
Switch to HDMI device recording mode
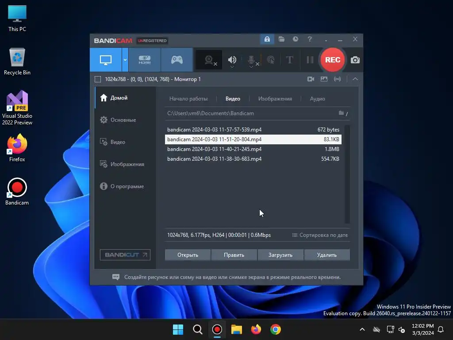(x=145, y=60)
